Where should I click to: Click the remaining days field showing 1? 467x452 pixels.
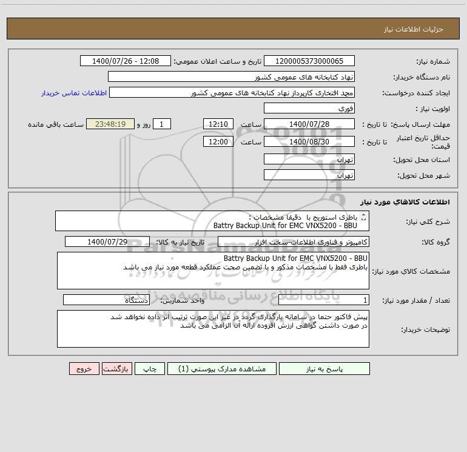[x=162, y=124]
